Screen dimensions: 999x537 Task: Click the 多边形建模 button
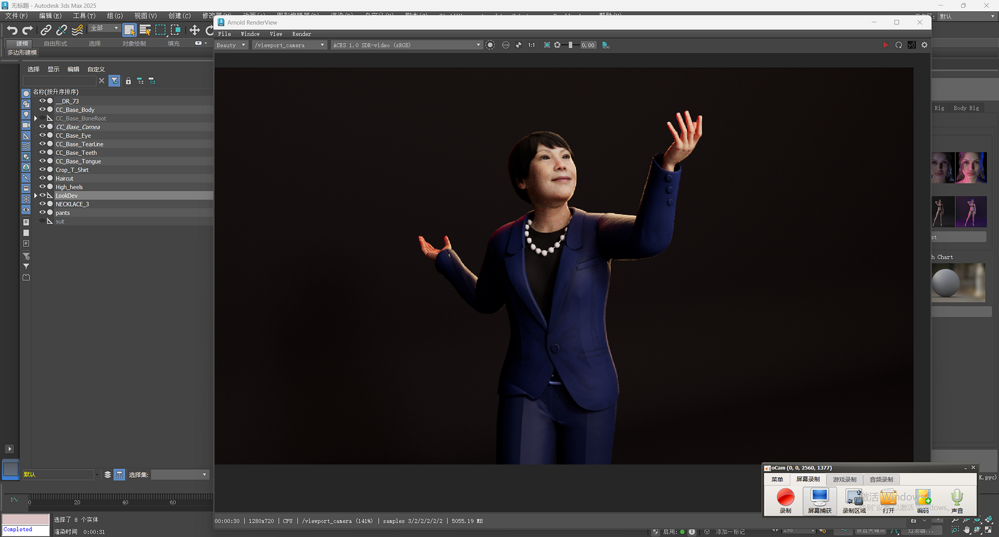[22, 53]
